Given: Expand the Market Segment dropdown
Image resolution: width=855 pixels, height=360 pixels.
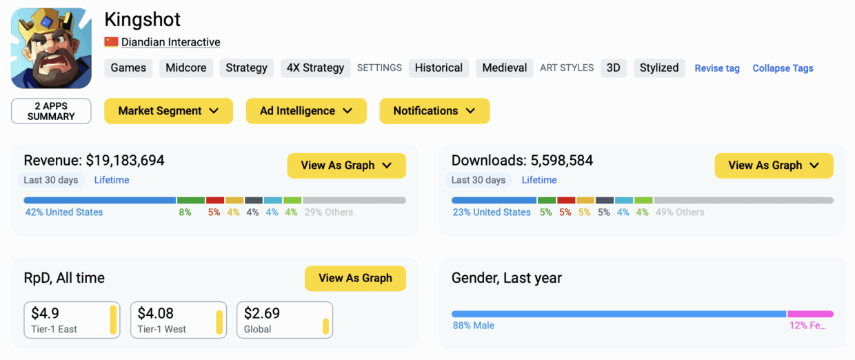Looking at the screenshot, I should coord(168,111).
